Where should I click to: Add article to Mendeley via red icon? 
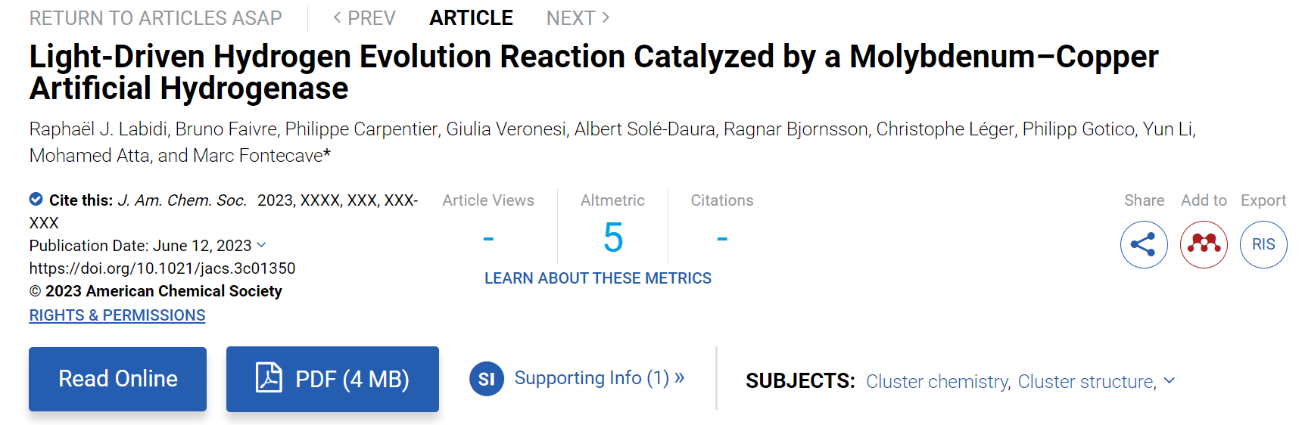point(1204,244)
